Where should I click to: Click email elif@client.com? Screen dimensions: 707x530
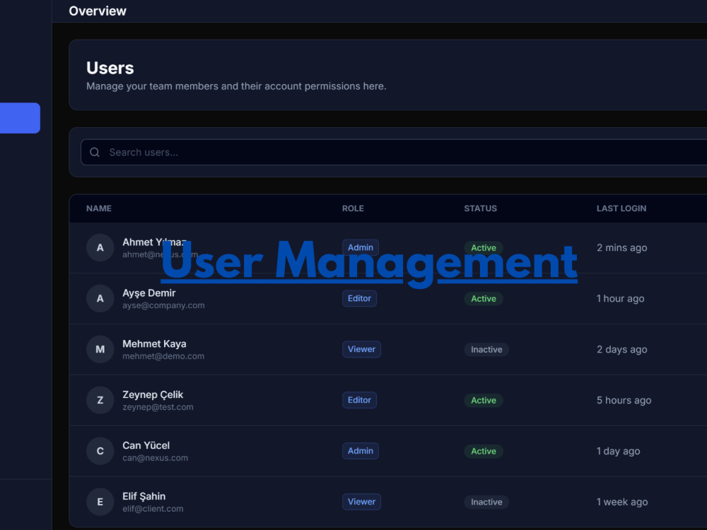(x=153, y=510)
